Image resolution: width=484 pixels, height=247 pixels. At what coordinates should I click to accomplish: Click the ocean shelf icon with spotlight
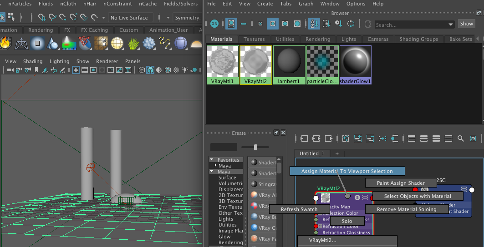(x=69, y=44)
